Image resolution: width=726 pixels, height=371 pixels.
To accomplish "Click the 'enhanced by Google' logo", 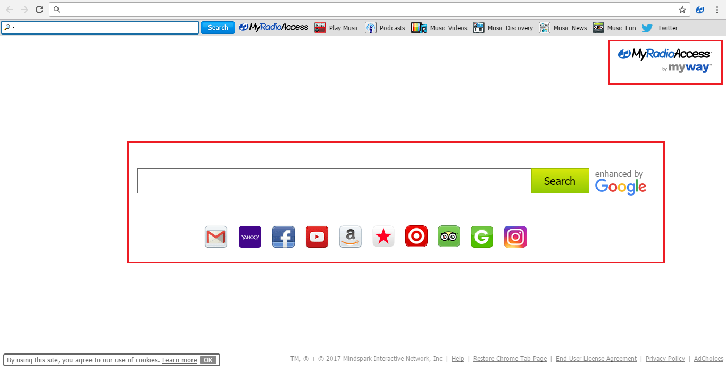I will pos(620,182).
